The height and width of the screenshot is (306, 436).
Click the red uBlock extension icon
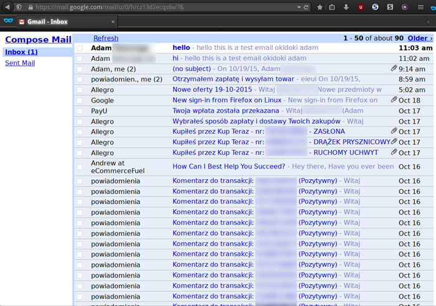[x=361, y=7]
